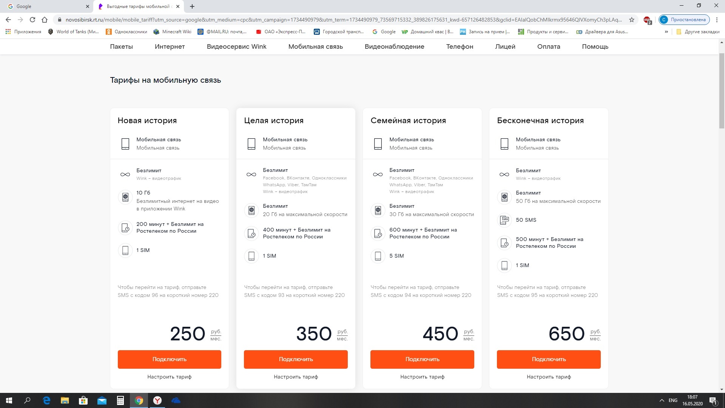Viewport: 725px width, 408px height.
Task: Open Оплата menu item
Action: (549, 46)
